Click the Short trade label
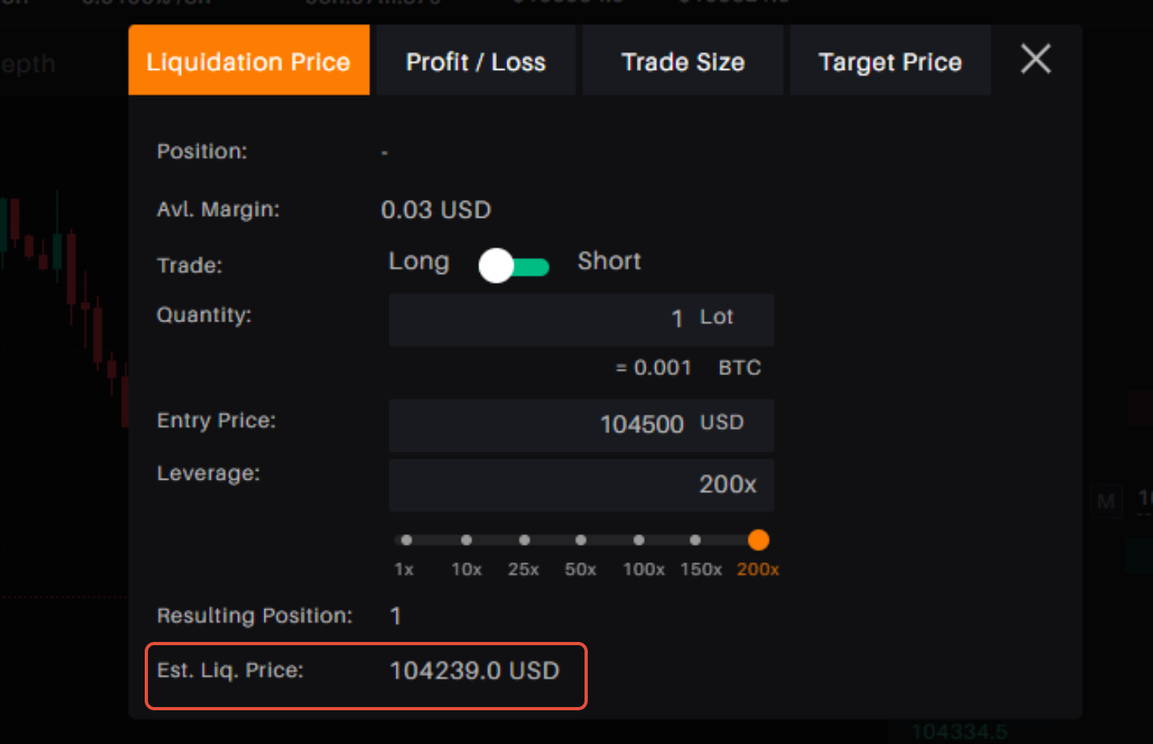This screenshot has height=744, width=1153. (x=609, y=261)
